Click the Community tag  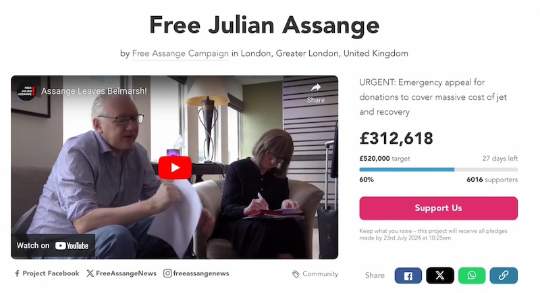tap(315, 274)
